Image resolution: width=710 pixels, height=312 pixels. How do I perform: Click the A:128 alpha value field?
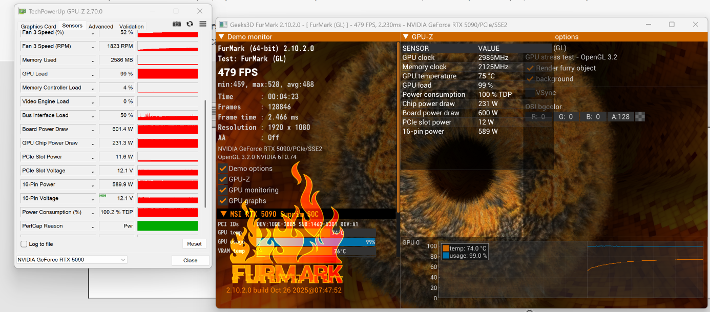tap(621, 117)
